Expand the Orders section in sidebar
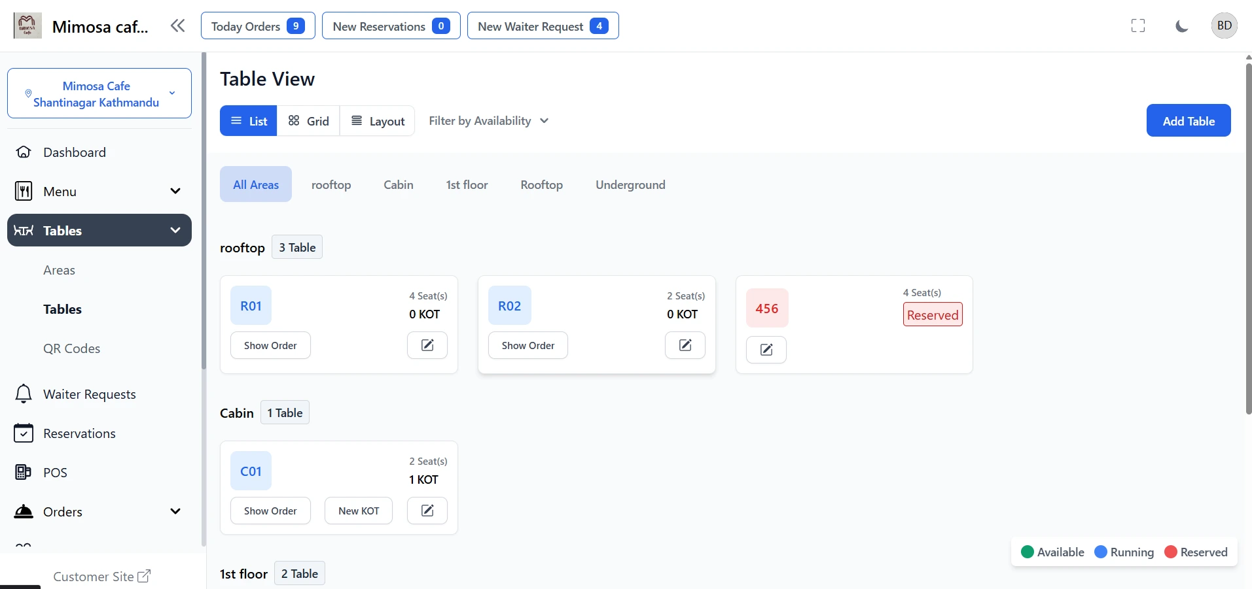Image resolution: width=1252 pixels, height=589 pixels. [x=175, y=512]
